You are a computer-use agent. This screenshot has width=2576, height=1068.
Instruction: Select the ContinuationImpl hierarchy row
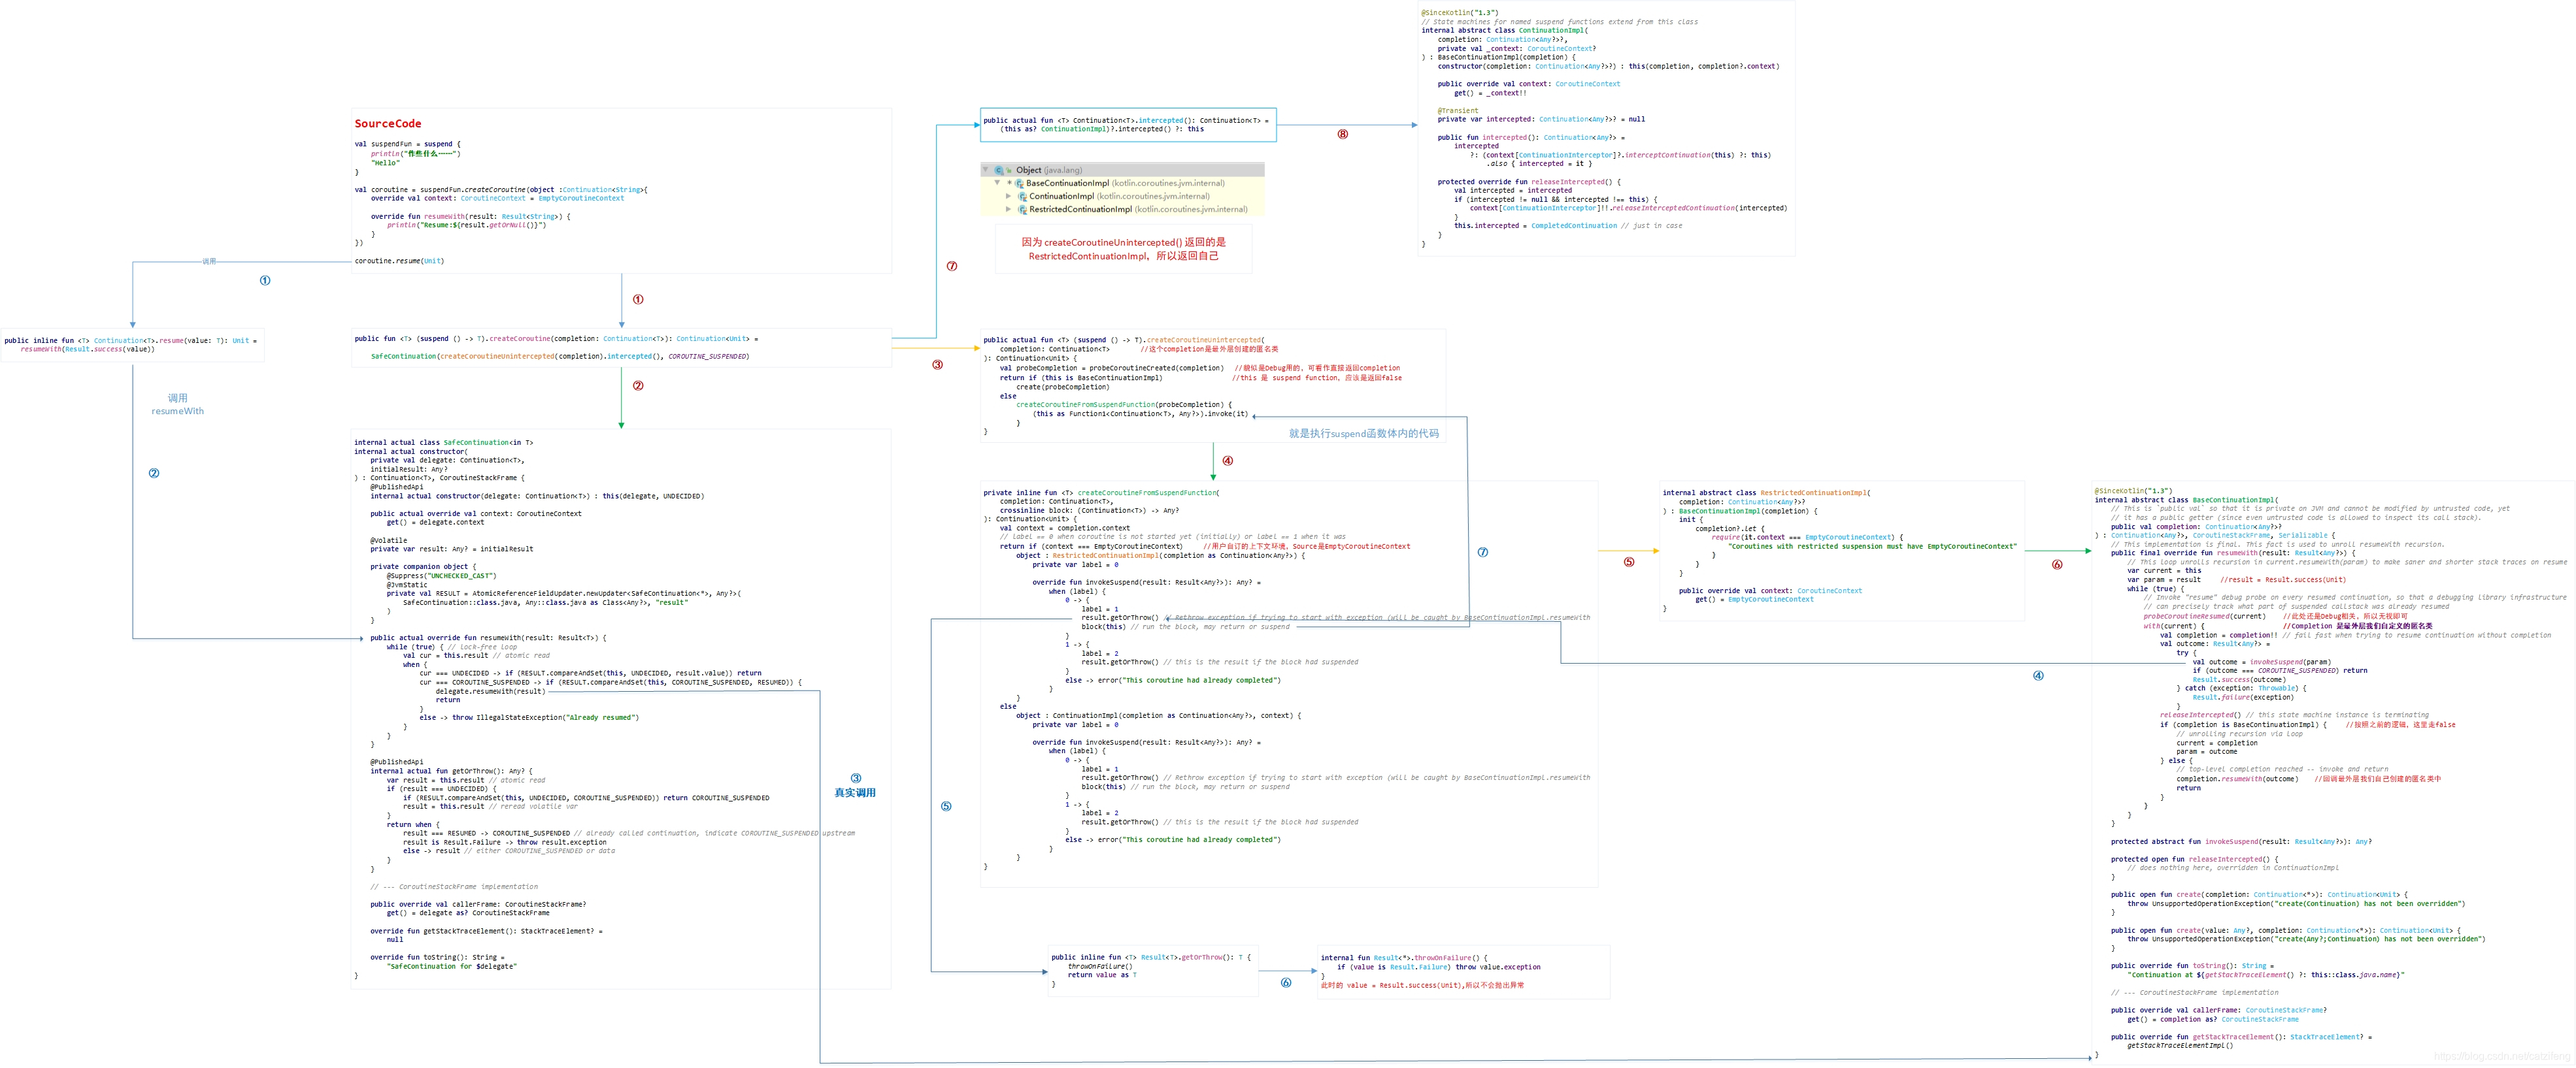coord(1122,196)
